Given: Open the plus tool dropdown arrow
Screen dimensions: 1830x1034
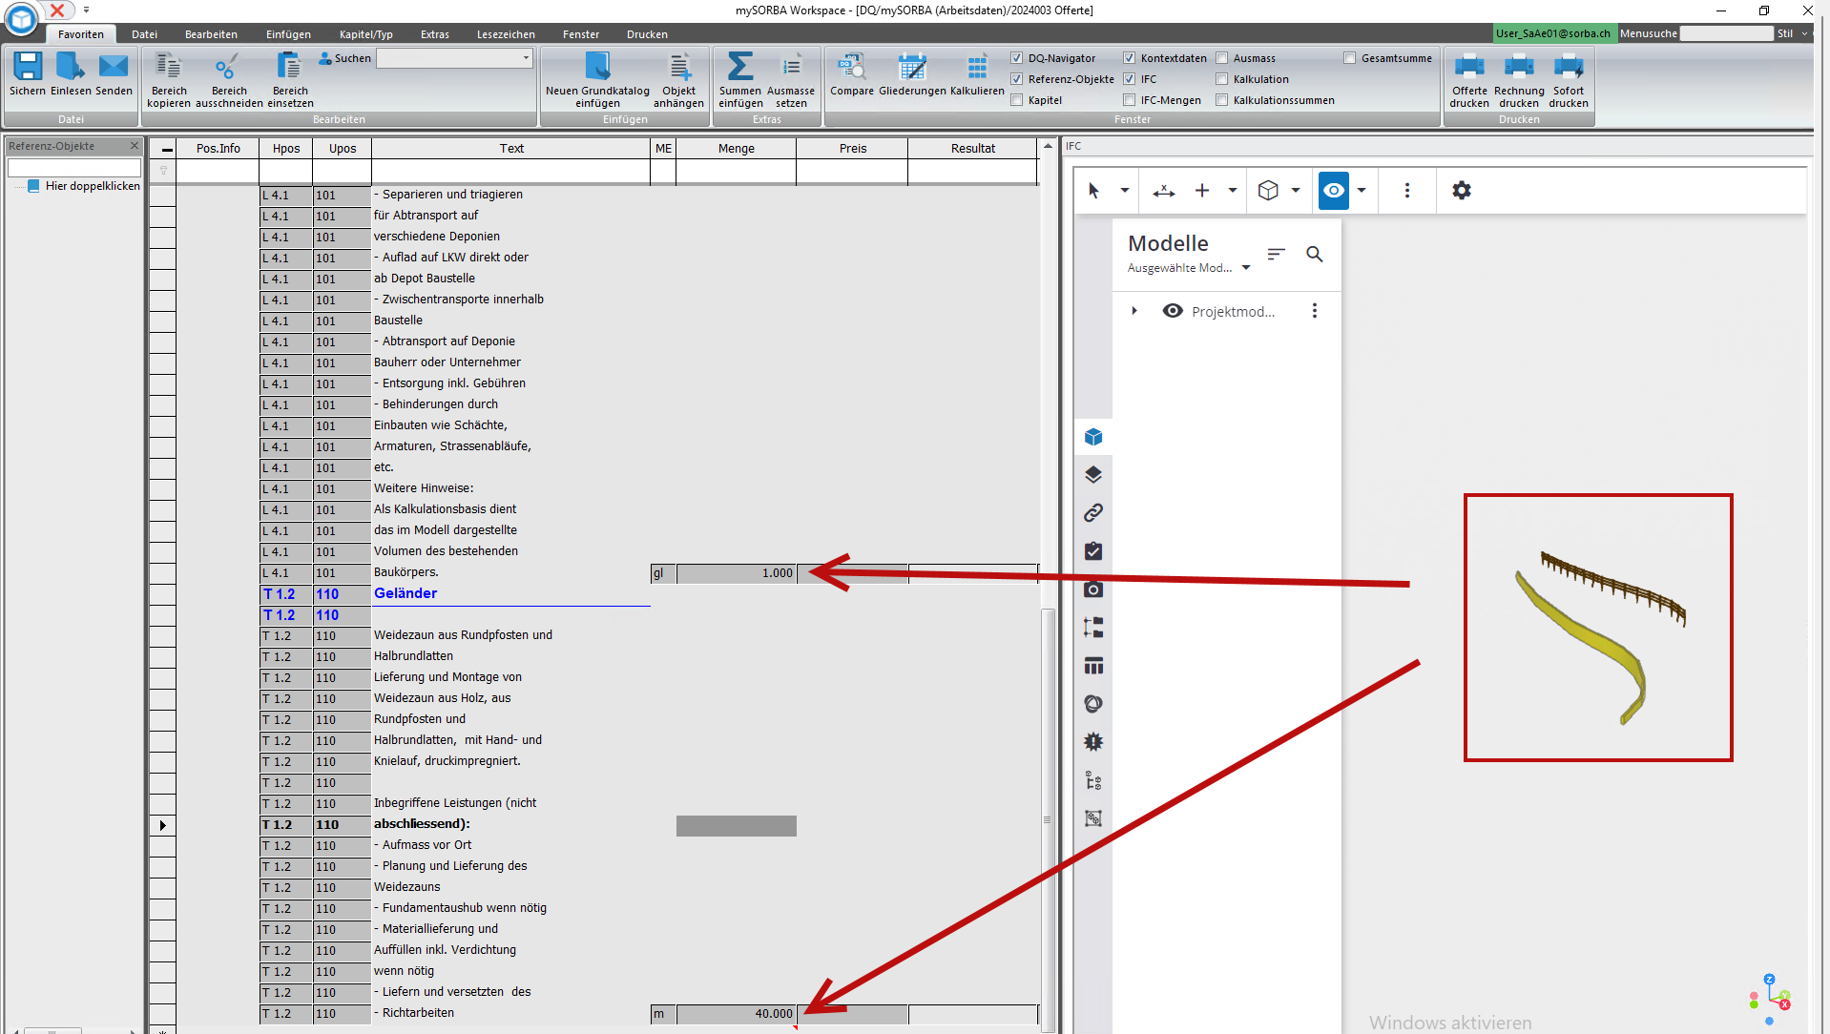Looking at the screenshot, I should pos(1233,191).
